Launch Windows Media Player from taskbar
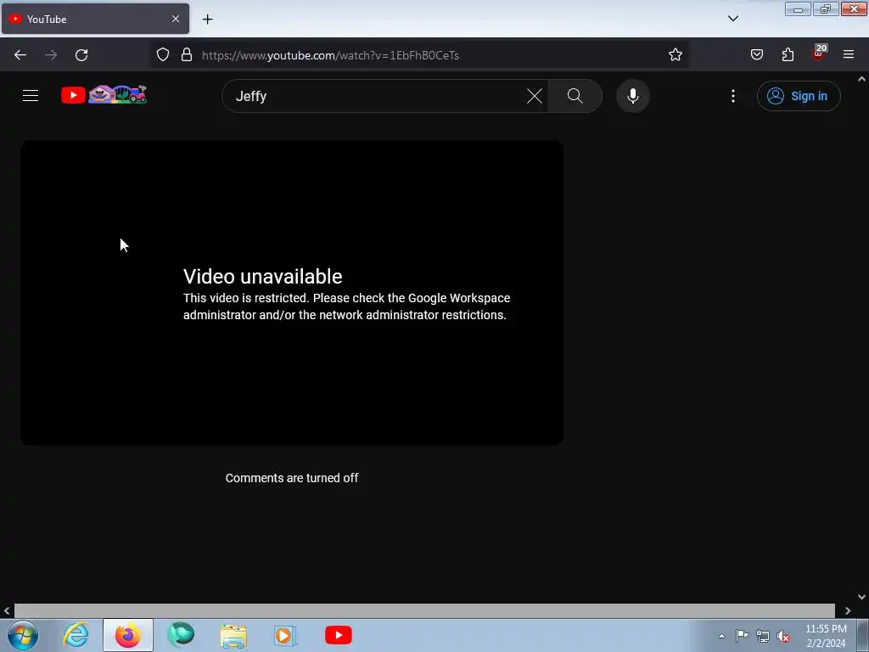This screenshot has width=869, height=652. 286,635
